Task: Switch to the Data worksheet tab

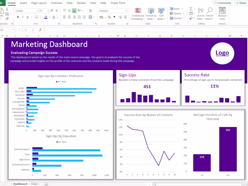Action: click(34, 184)
